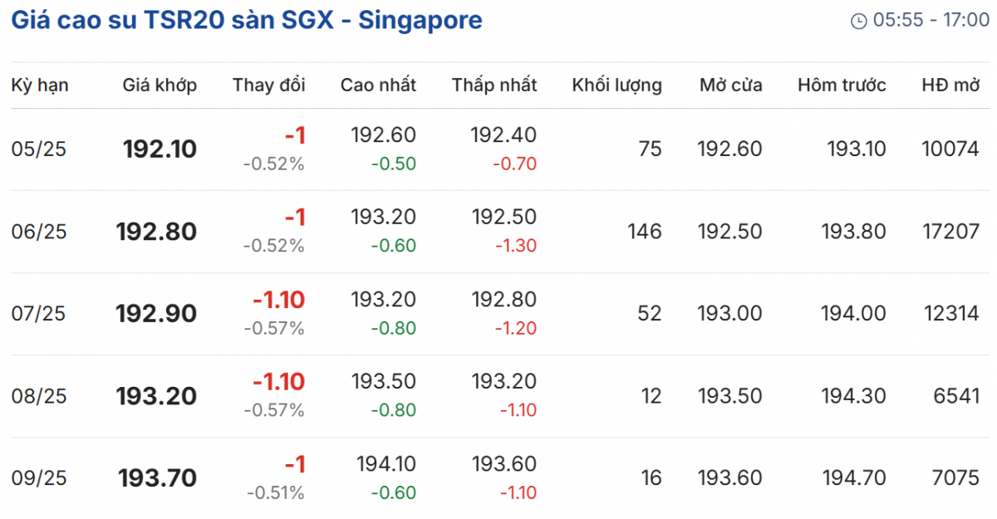This screenshot has height=519, width=997.
Task: Click the open interest value 17207
Action: coord(950,232)
